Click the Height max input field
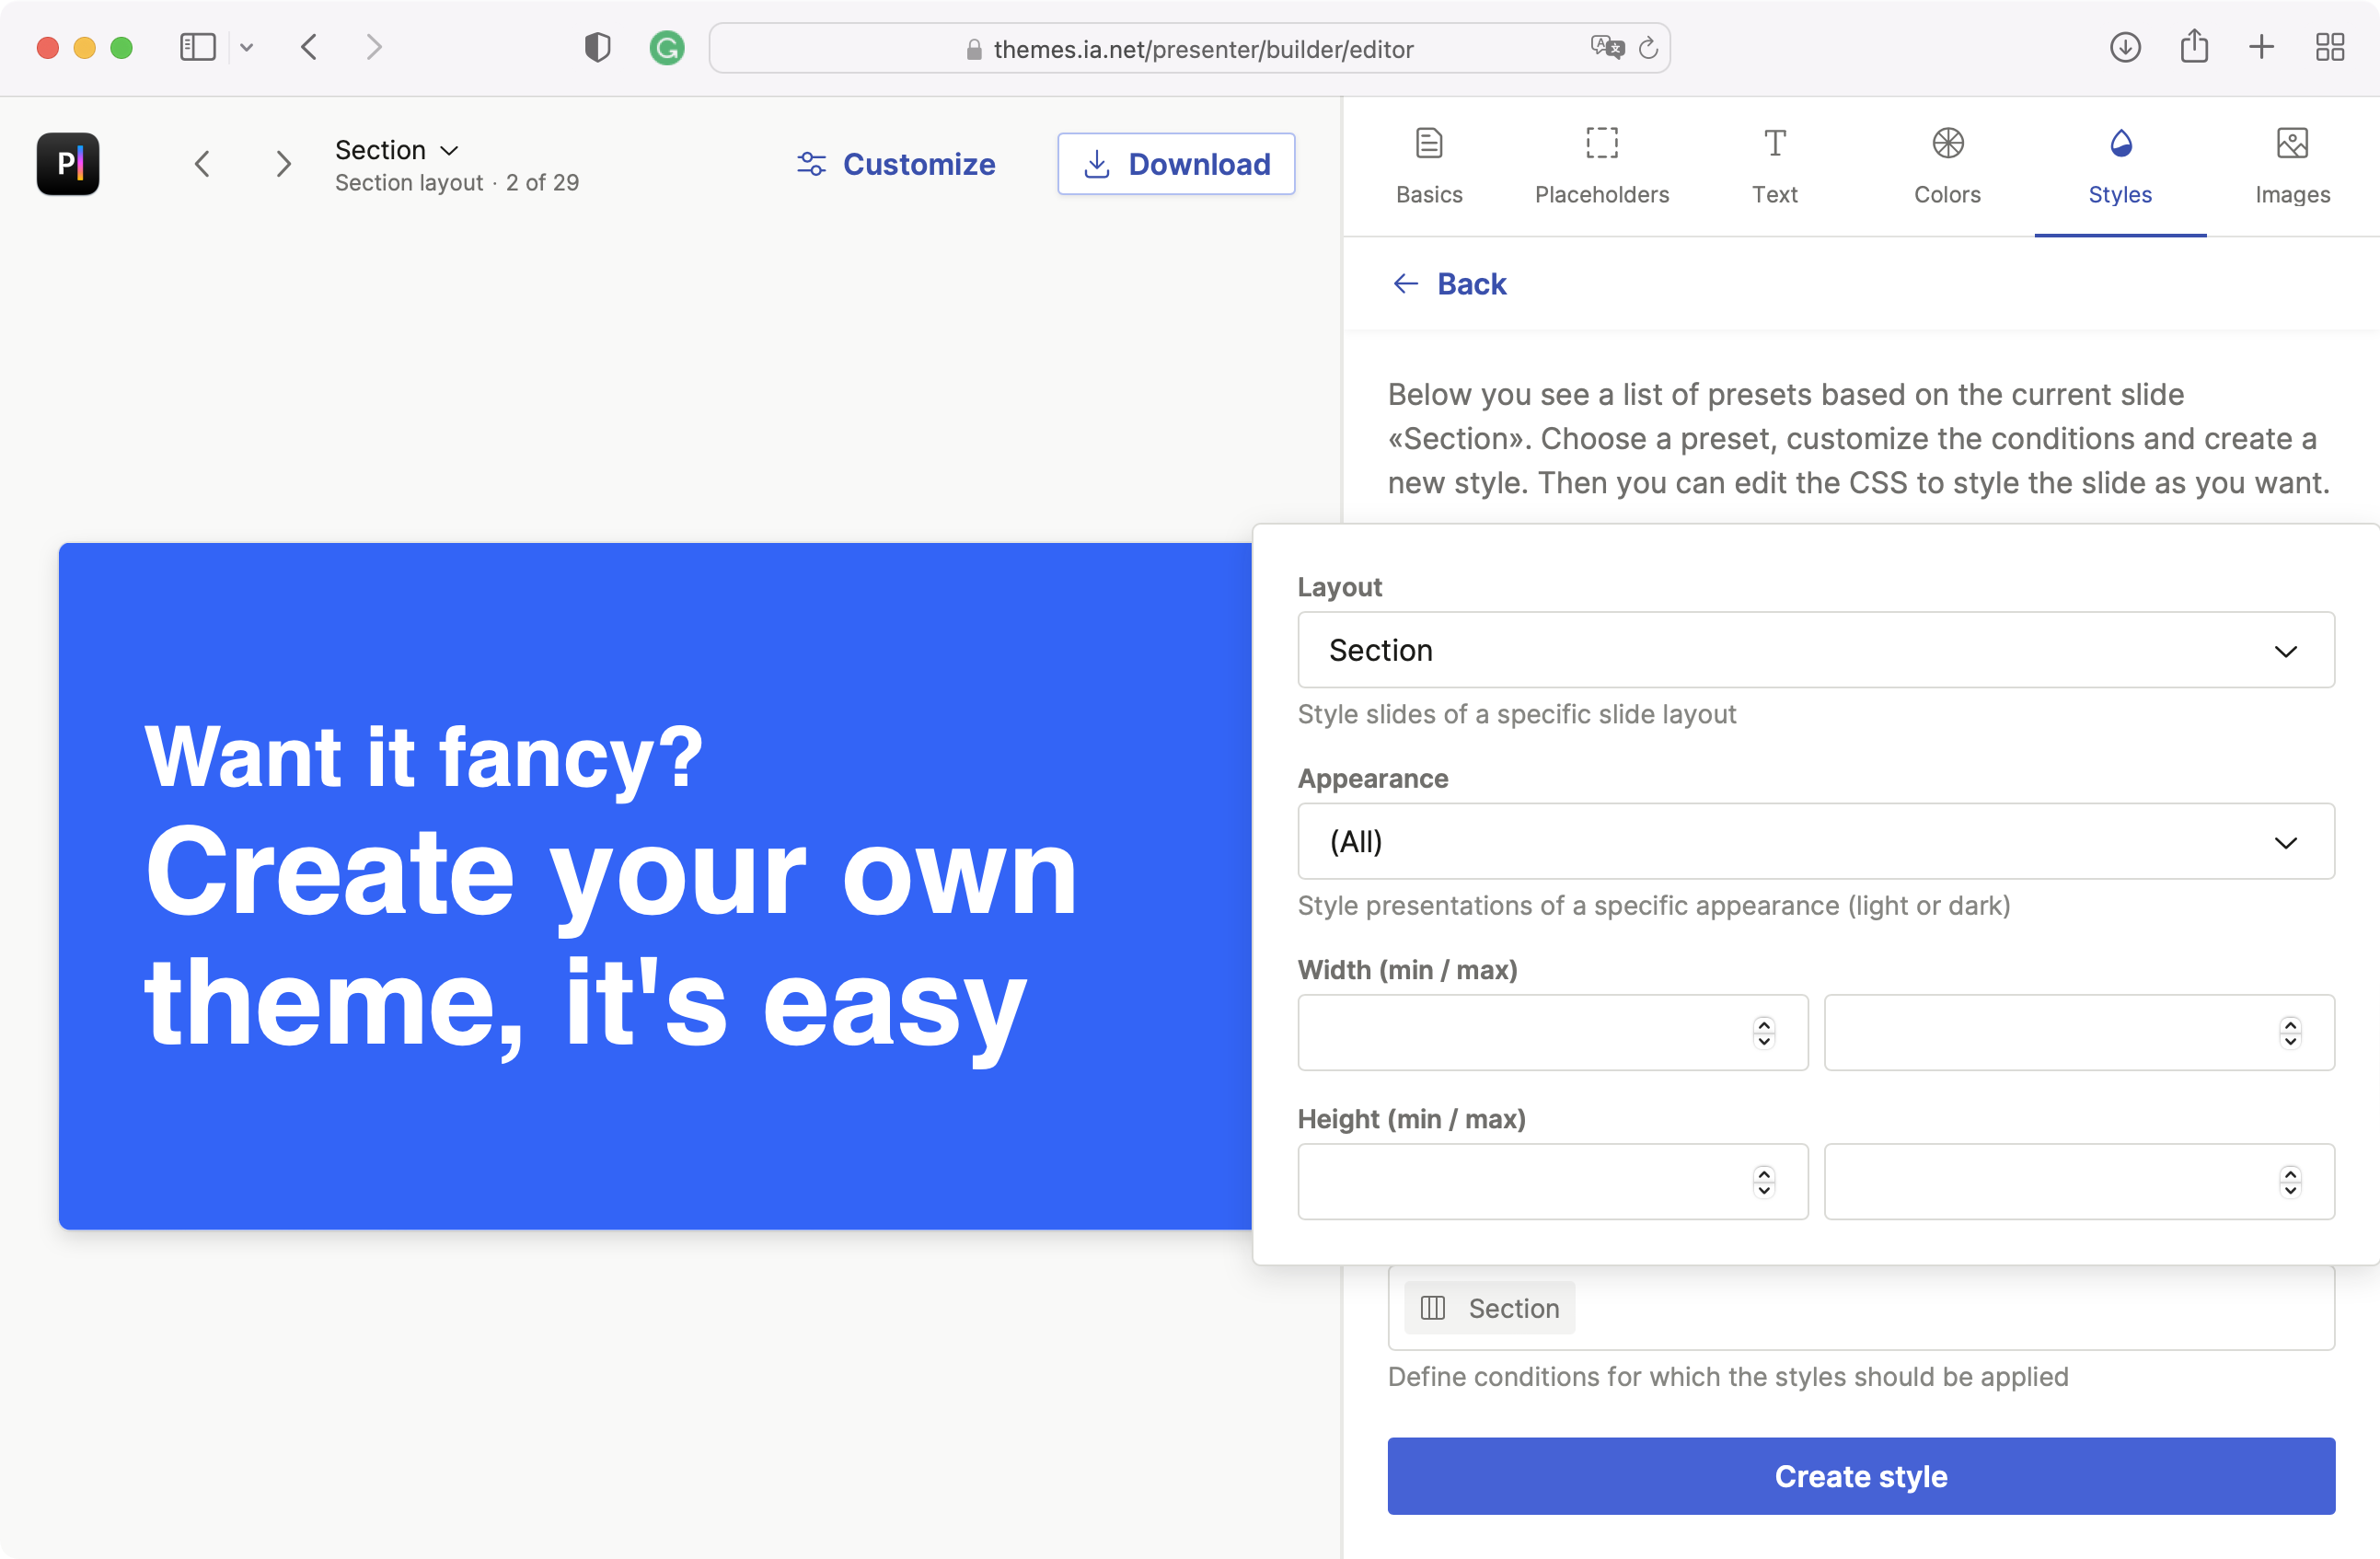Screen dimensions: 2380x1559 point(2079,1181)
